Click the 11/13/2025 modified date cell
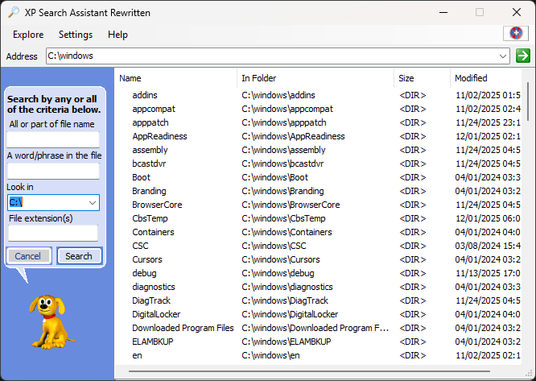This screenshot has width=536, height=381. (x=488, y=273)
